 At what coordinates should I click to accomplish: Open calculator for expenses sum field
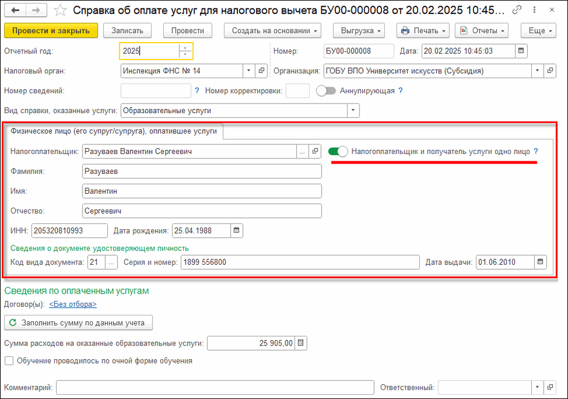pos(301,343)
